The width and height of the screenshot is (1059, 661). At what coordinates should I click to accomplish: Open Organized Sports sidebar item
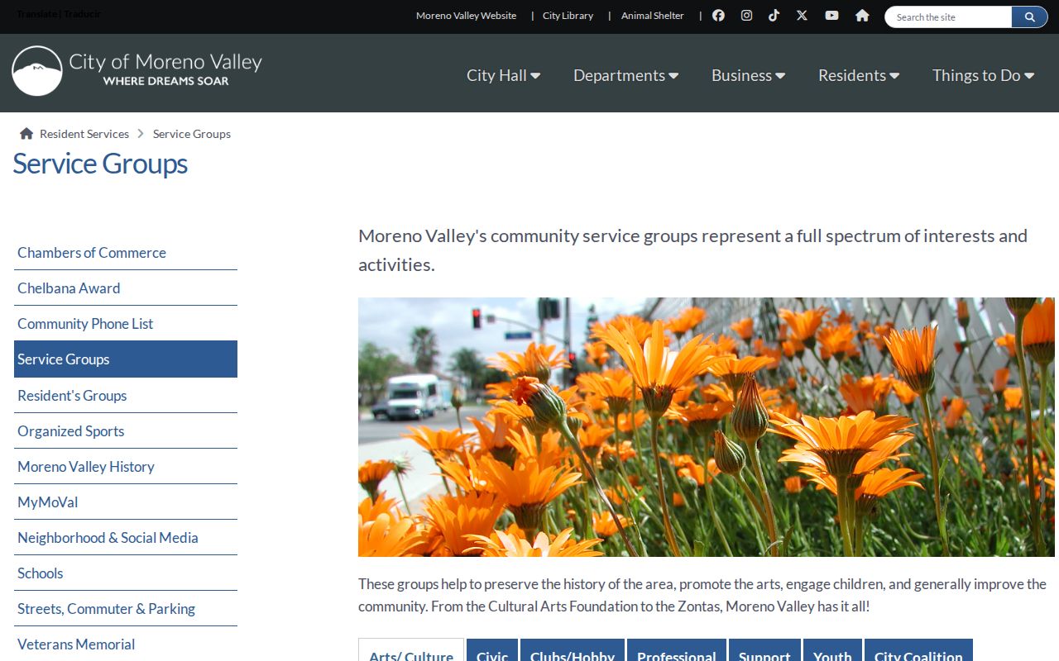(126, 431)
